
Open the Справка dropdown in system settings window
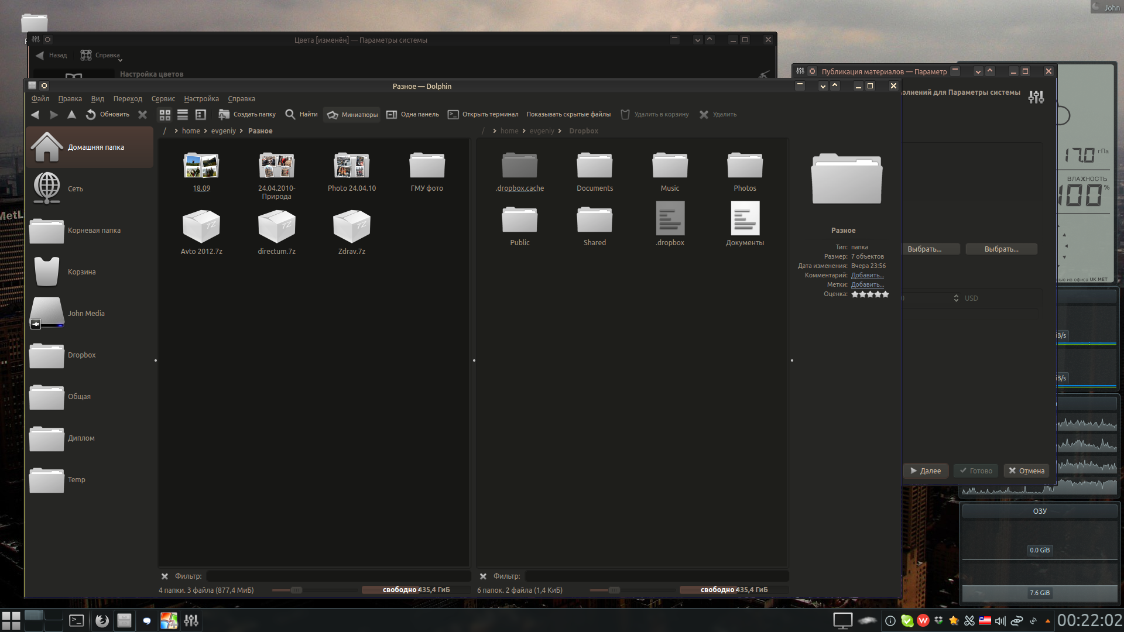click(x=101, y=56)
